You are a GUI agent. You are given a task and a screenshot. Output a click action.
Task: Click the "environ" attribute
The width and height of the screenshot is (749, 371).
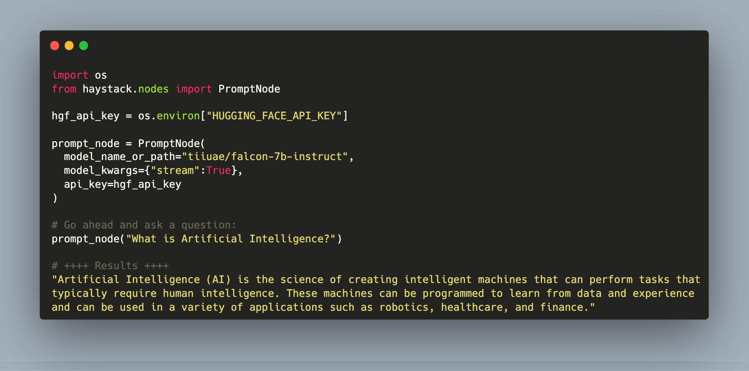[x=178, y=116]
